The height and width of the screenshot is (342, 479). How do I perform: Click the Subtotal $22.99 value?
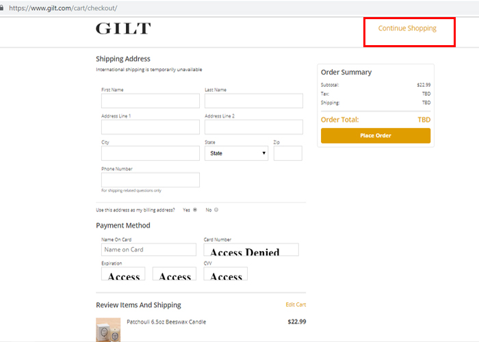tap(424, 85)
